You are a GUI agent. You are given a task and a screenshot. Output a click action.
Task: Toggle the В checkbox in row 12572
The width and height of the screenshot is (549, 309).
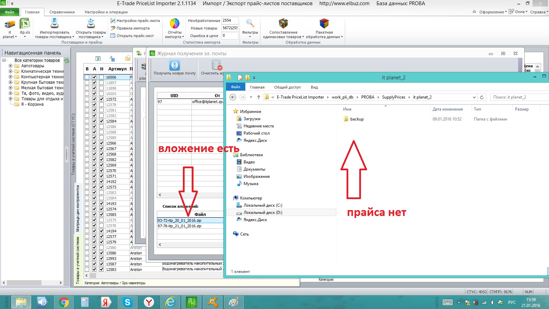[87, 99]
